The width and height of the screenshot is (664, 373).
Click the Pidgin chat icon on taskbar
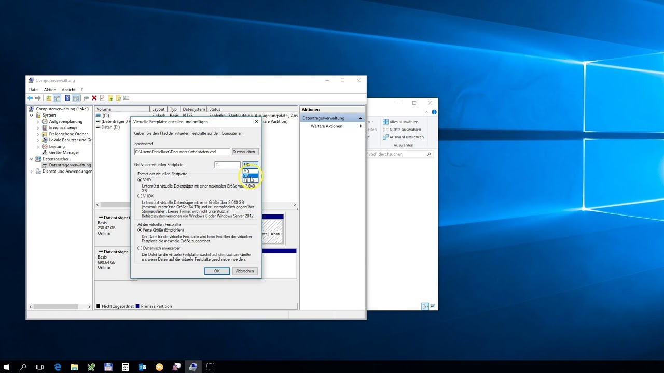pos(176,367)
